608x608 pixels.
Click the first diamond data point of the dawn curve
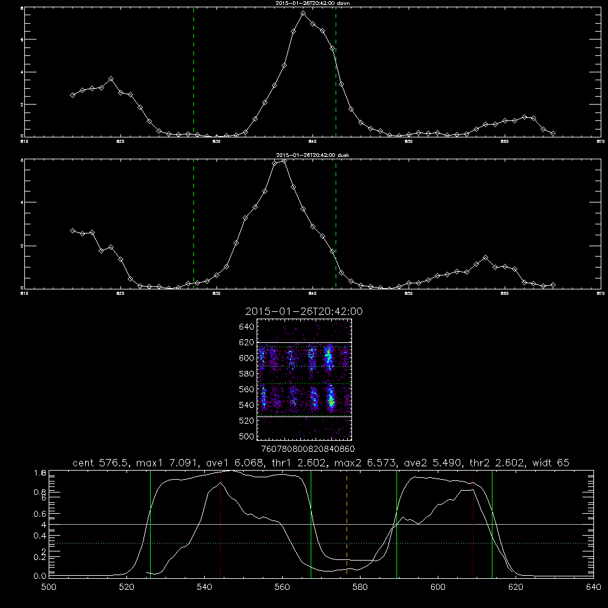point(72,95)
